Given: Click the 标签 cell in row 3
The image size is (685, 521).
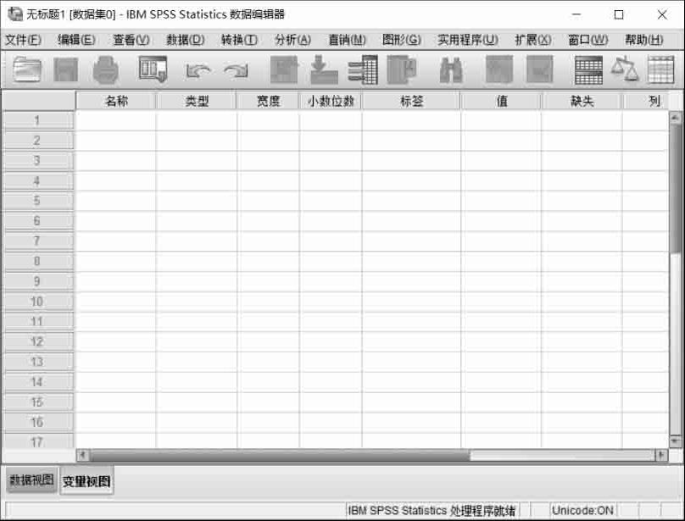Looking at the screenshot, I should tap(411, 161).
